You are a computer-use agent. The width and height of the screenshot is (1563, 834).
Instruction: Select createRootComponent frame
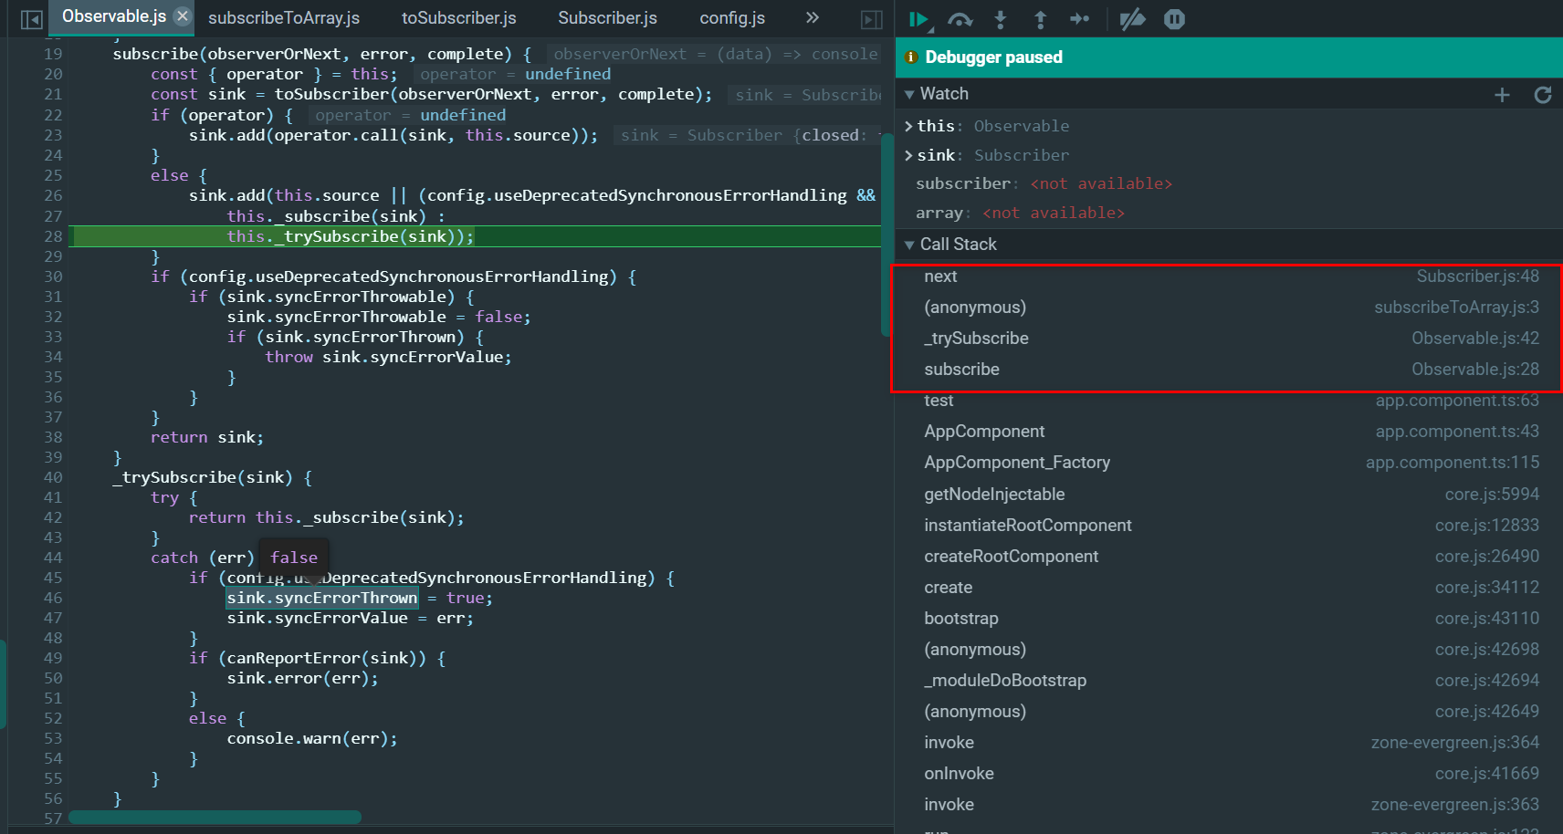point(1229,557)
